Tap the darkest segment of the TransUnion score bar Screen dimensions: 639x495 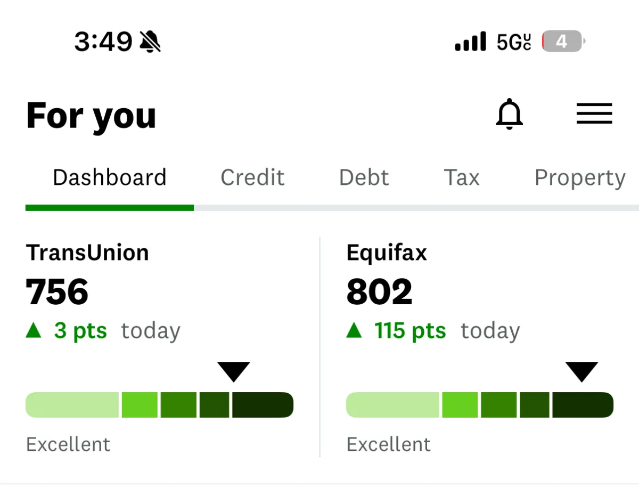263,405
